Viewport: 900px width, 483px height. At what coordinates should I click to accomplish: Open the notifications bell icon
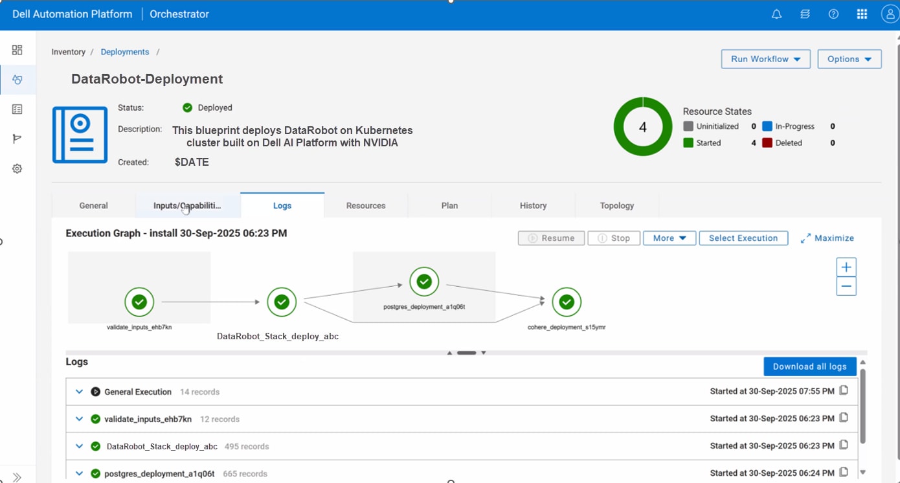776,14
